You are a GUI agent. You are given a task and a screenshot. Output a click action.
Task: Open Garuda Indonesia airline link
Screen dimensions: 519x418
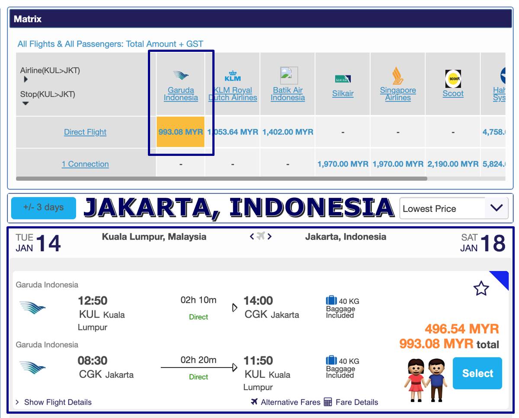(x=181, y=94)
